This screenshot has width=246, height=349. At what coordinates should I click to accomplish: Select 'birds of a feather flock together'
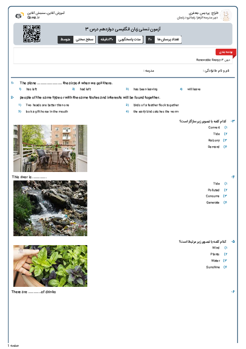[156, 105]
